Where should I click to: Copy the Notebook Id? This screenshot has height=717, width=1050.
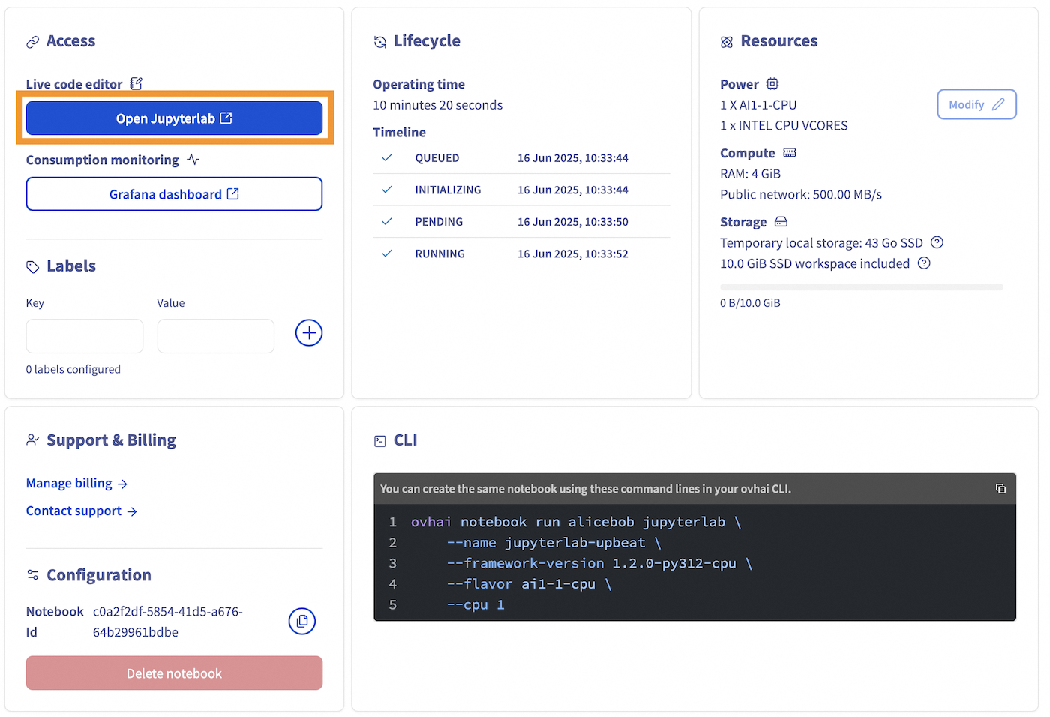coord(302,621)
